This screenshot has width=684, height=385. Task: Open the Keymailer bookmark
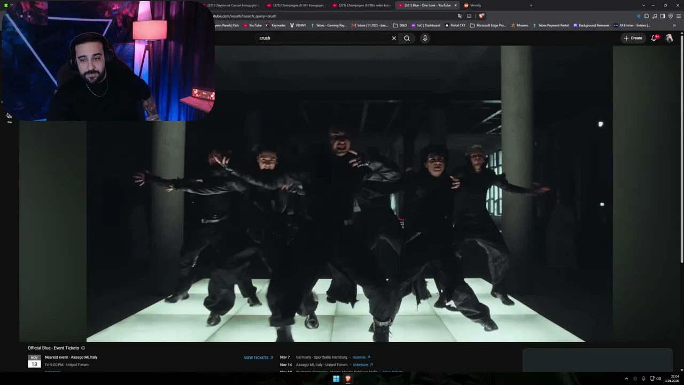[276, 25]
